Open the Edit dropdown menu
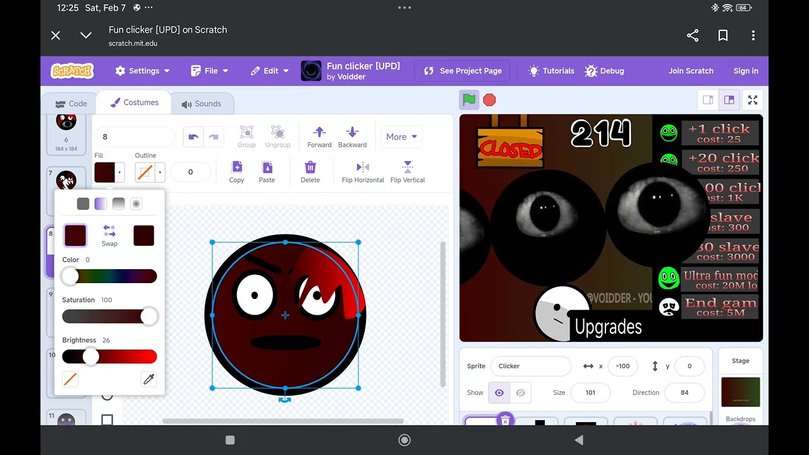809x455 pixels. (x=269, y=71)
